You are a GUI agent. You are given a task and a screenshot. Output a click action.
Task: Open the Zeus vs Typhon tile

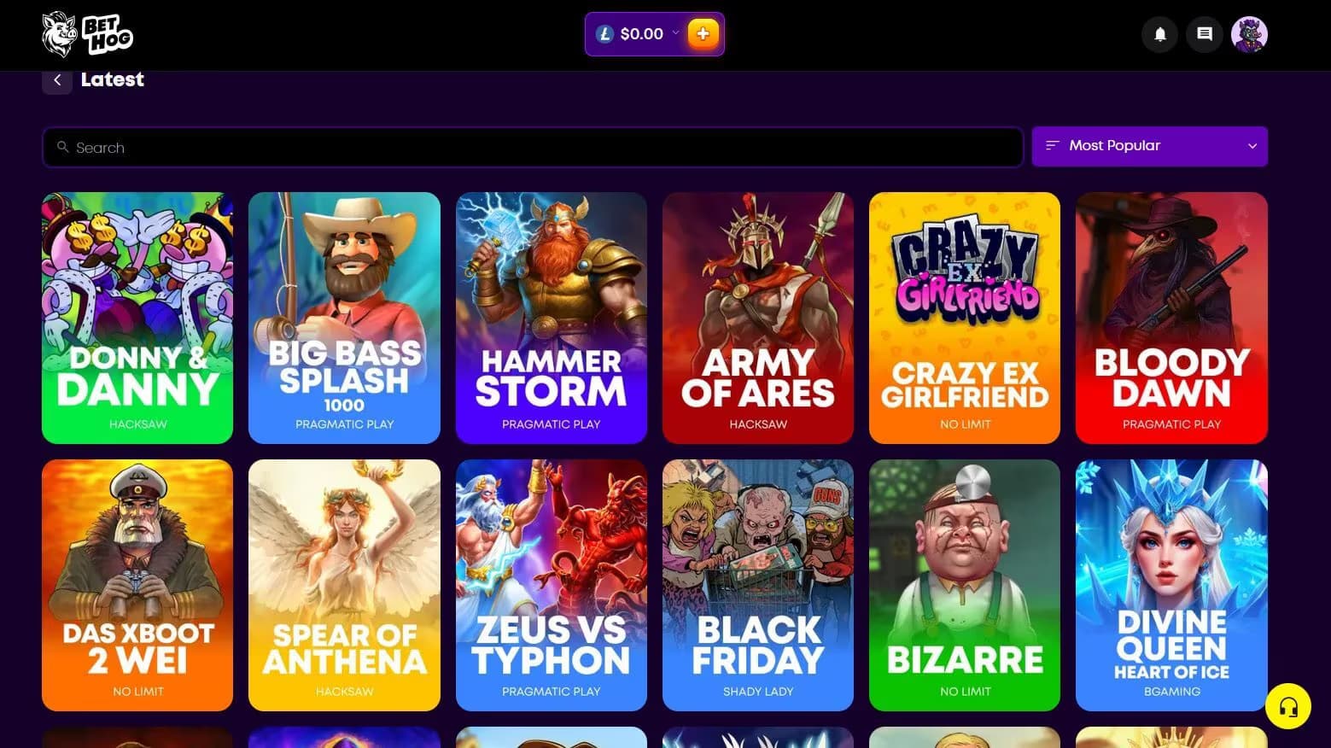tap(552, 585)
